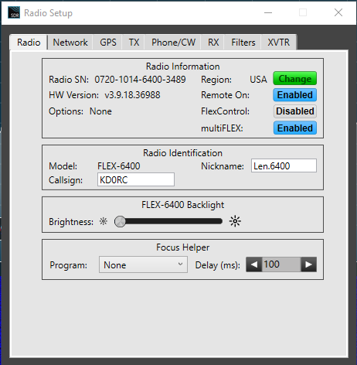Go to the Phone/CW tab
This screenshot has width=357, height=365.
coord(173,43)
